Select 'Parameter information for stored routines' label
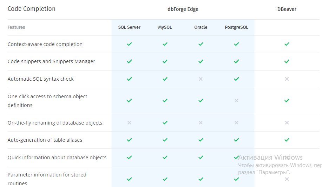Screen dimensions: 322x187 coord(47,179)
